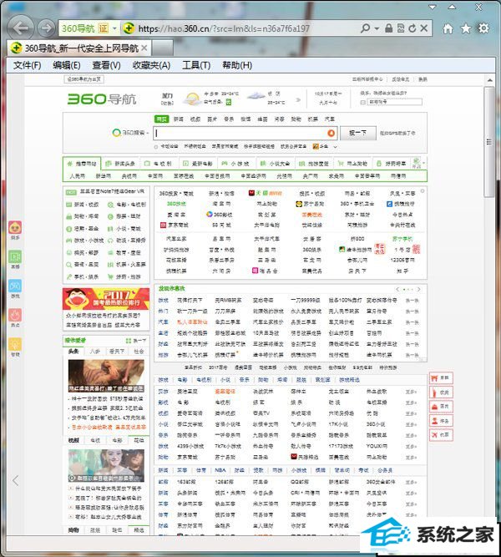Image resolution: width=501 pixels, height=557 pixels.
Task: Reload page with the refresh icon
Action: pyautogui.click(x=412, y=28)
